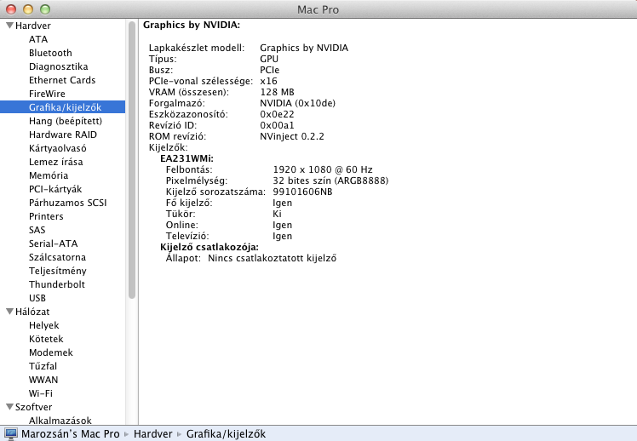
Task: Click the device ID 0x0e22
Action: (277, 114)
